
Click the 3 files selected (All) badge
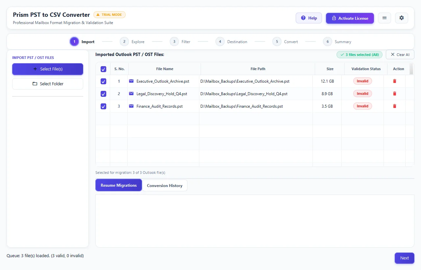point(359,55)
